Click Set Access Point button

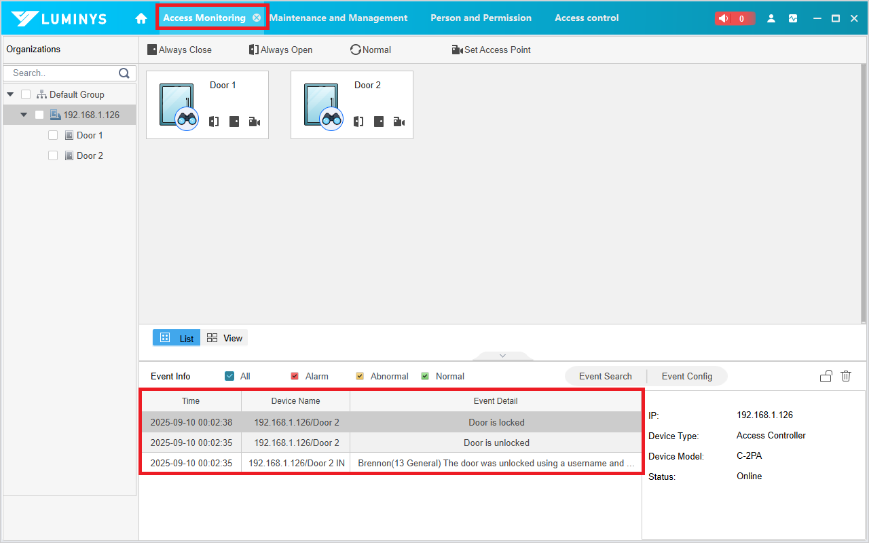click(x=491, y=50)
